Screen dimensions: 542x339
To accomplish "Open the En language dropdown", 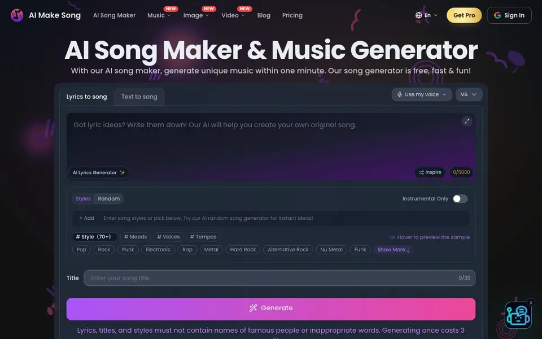I will [427, 15].
